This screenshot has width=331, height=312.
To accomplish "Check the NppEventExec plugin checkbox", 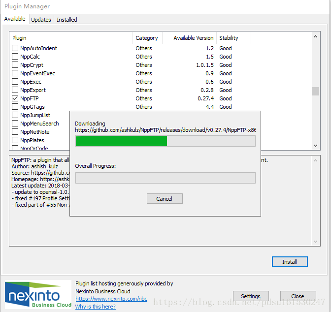I will 15,73.
